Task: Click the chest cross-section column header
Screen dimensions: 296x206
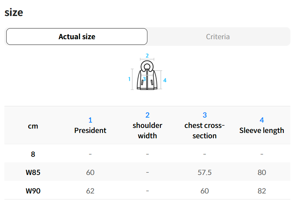Action: pos(204,130)
